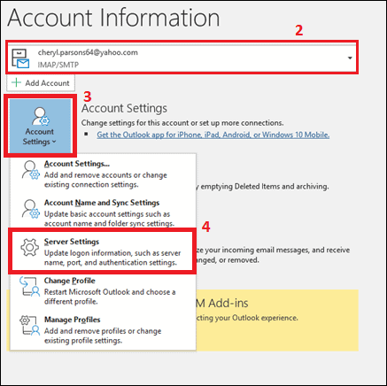Click the Add Account button
The width and height of the screenshot is (387, 386).
coord(41,82)
